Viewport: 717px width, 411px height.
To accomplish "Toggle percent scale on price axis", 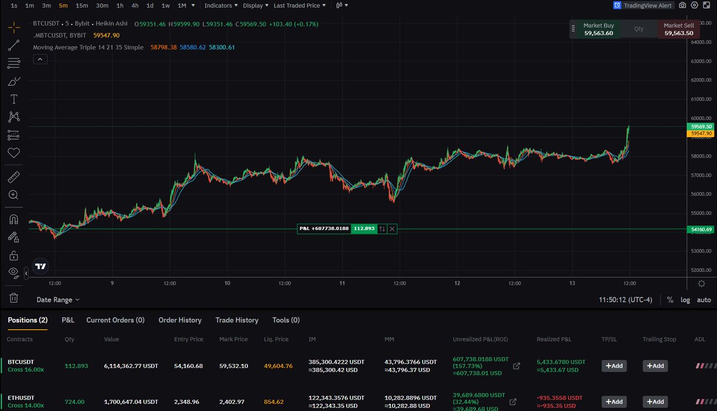I will point(670,300).
